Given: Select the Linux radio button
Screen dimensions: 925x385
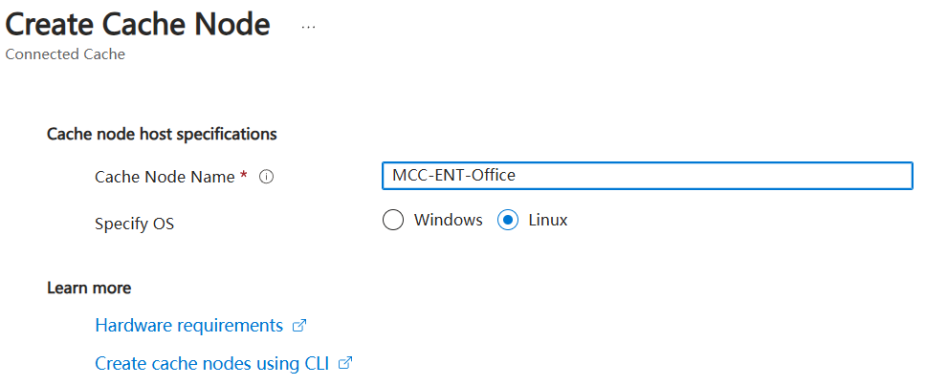Looking at the screenshot, I should point(508,221).
